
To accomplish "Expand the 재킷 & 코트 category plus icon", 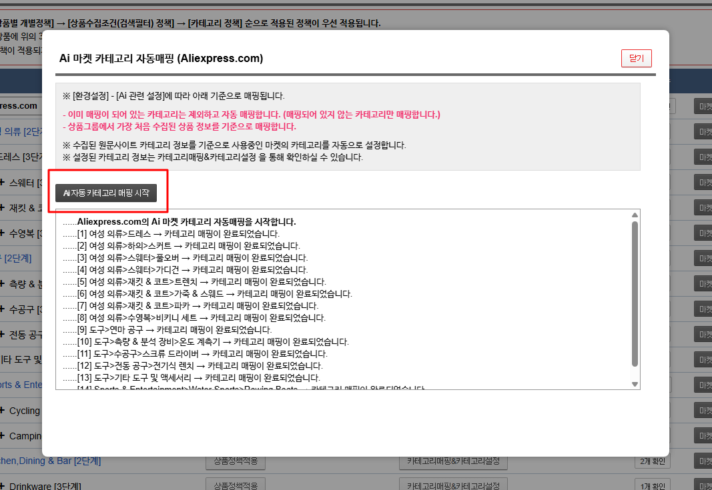I will 3,207.
